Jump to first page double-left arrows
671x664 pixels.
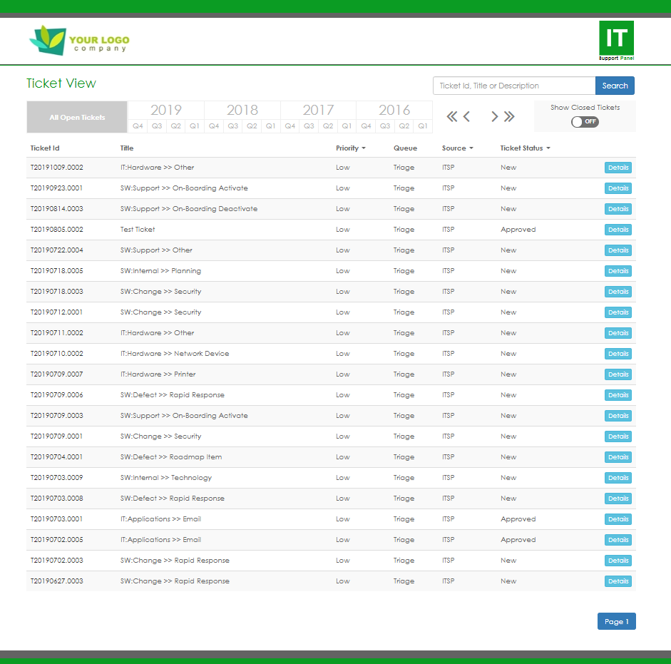point(451,117)
